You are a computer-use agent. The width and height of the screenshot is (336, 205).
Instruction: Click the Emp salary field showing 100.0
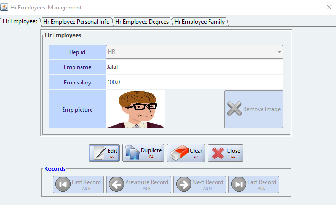coord(194,82)
